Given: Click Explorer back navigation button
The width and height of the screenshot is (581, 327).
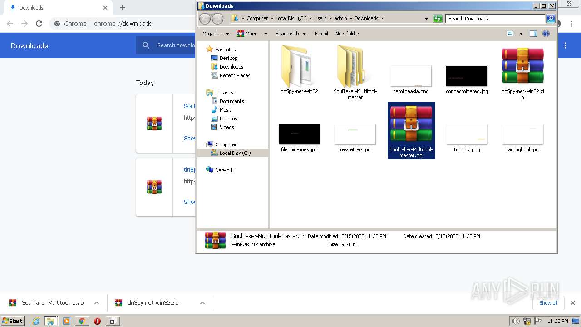Looking at the screenshot, I should click(x=205, y=19).
